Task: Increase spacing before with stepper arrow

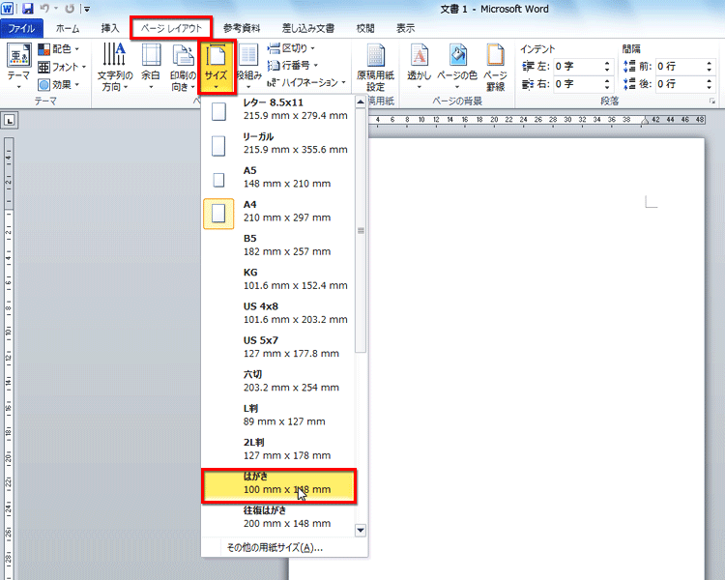Action: point(710,63)
